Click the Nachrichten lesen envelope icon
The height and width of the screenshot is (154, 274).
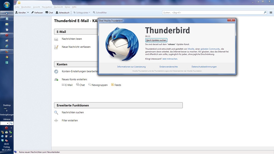coord(56,39)
